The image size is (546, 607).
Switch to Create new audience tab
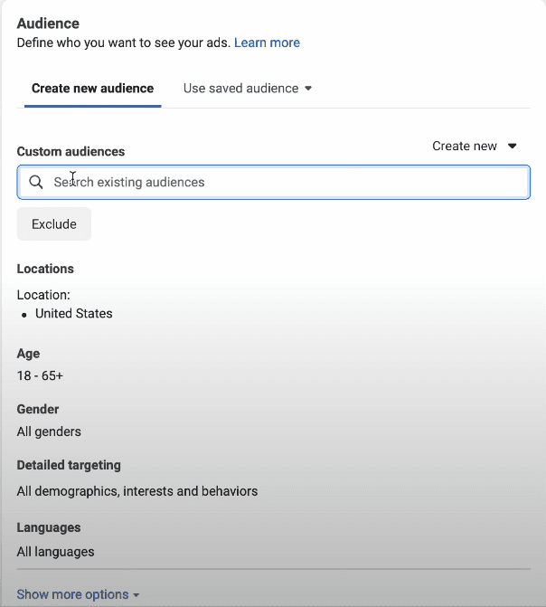point(92,89)
